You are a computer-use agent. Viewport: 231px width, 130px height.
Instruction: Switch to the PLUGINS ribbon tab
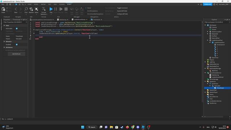(62, 4)
